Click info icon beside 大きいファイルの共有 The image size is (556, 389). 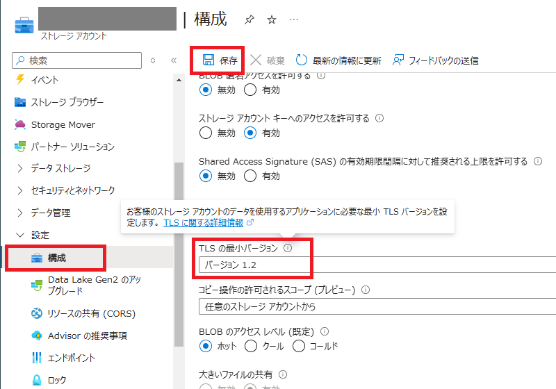[283, 374]
